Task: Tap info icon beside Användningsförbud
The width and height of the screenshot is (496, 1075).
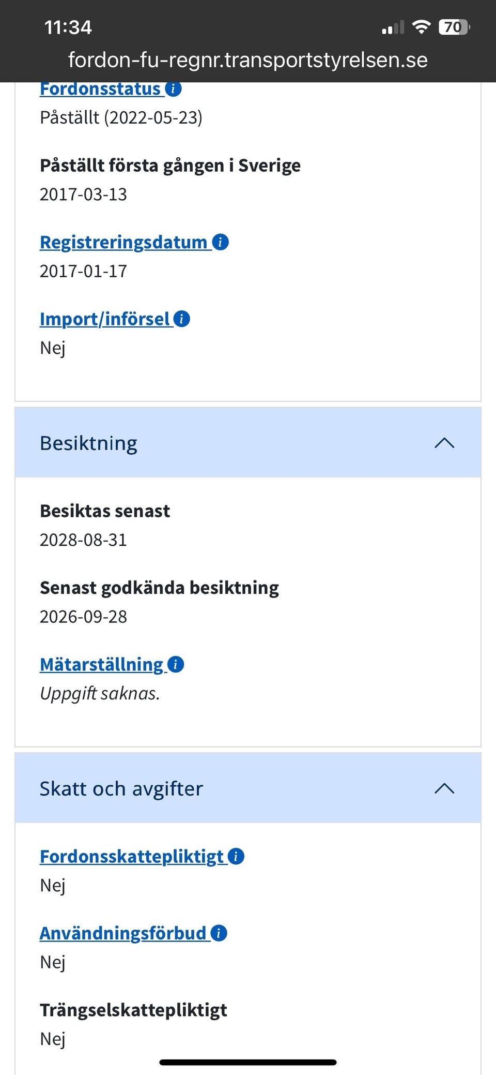Action: (x=219, y=933)
